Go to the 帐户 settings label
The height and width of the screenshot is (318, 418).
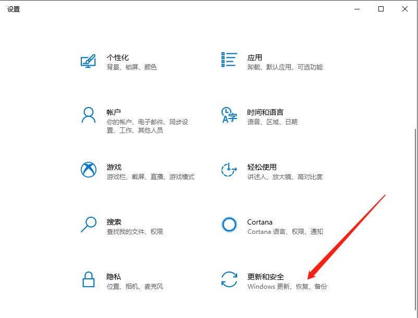(114, 112)
